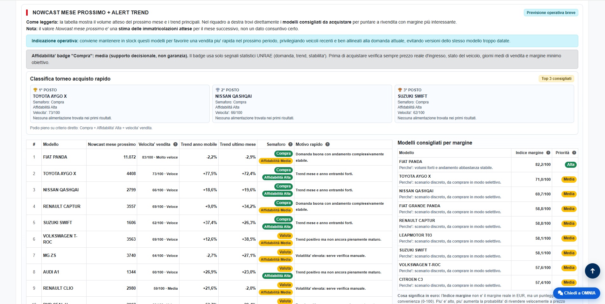Screen dimensions: 605x304
Task: Click the Trend anno mobile column header
Action: coord(199,144)
